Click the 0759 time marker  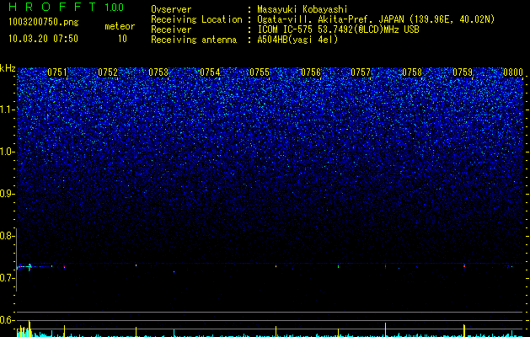(x=463, y=72)
